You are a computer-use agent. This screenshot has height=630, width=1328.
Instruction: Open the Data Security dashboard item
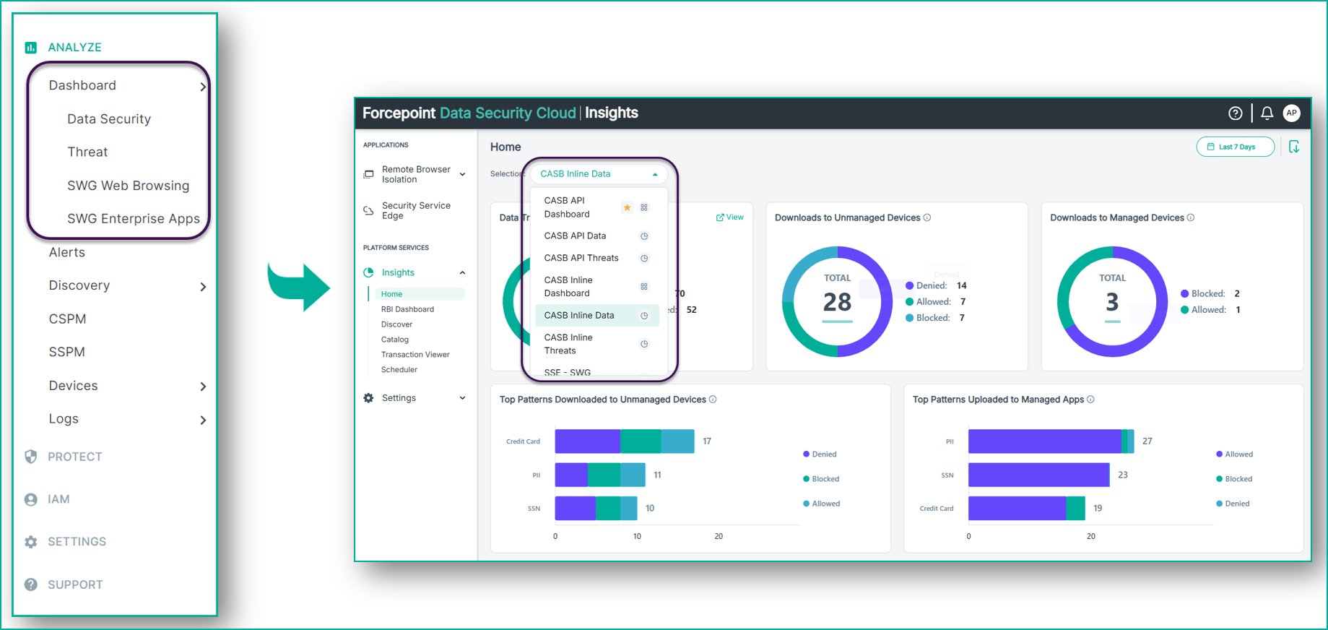tap(109, 119)
